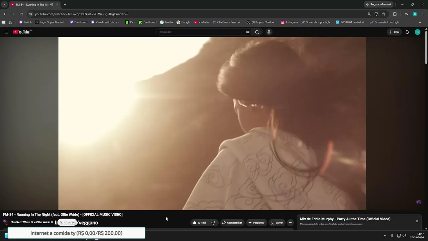Image resolution: width=428 pixels, height=241 pixels.
Task: Open the NewRetroWave channel name link
Action: [20, 222]
